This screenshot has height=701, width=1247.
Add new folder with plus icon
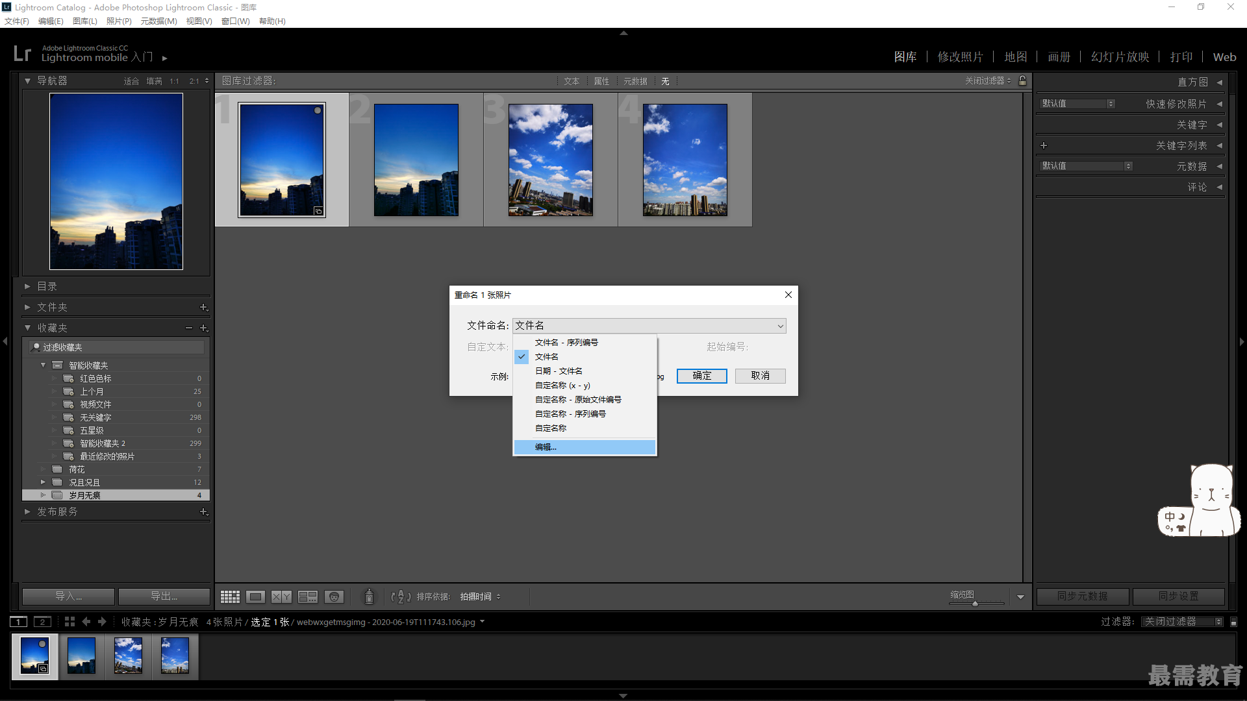coord(203,307)
